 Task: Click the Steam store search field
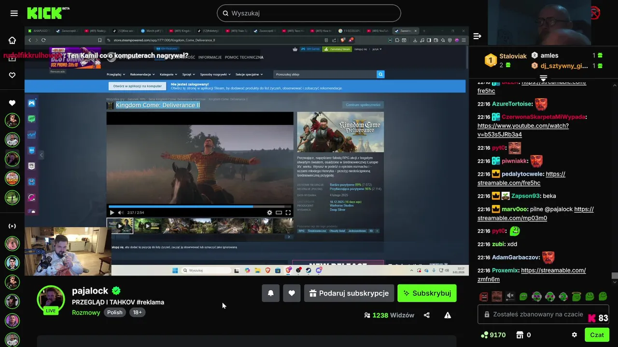tap(325, 74)
